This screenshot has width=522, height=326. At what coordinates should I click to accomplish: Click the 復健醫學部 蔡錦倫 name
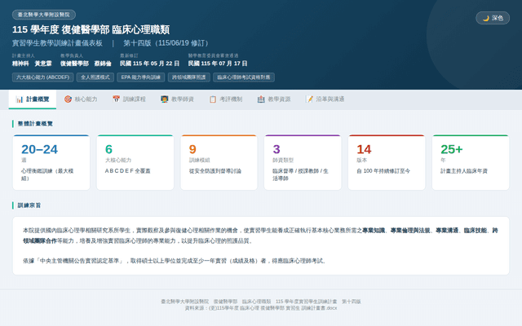click(x=86, y=64)
